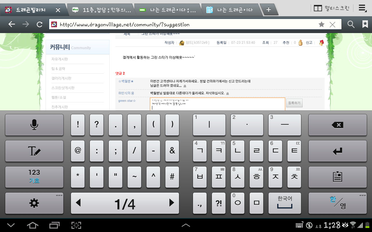Reload the page with refresh icon
The width and height of the screenshot is (372, 232).
pos(40,24)
